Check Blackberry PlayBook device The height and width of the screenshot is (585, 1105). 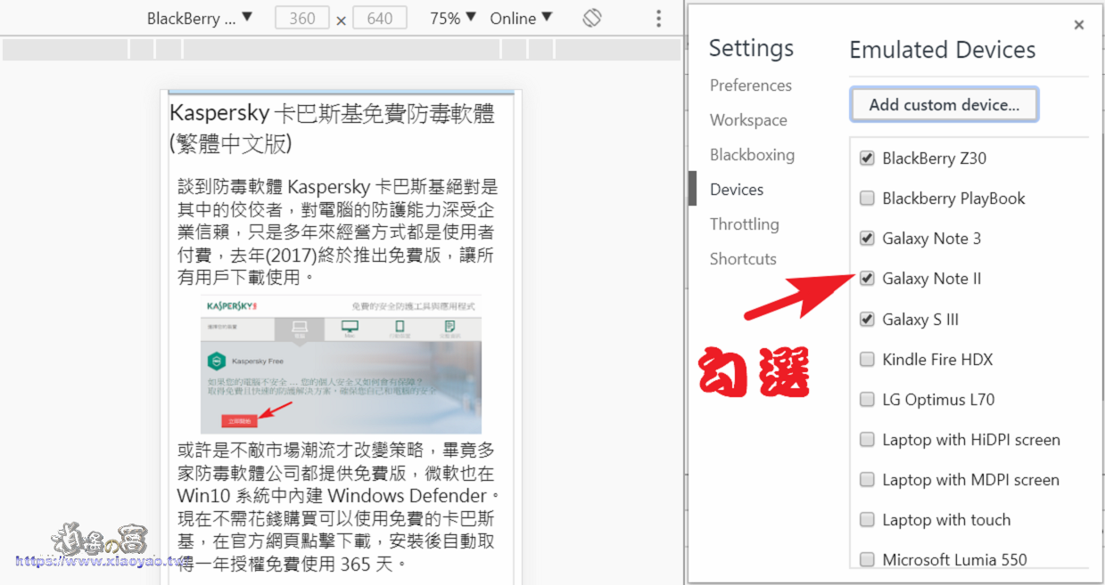click(867, 199)
